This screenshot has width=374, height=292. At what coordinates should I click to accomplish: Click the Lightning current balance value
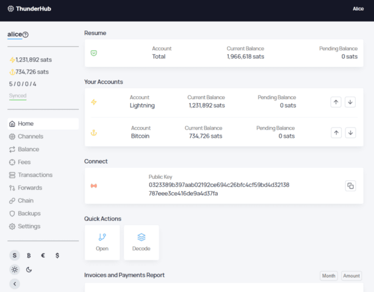(x=207, y=105)
